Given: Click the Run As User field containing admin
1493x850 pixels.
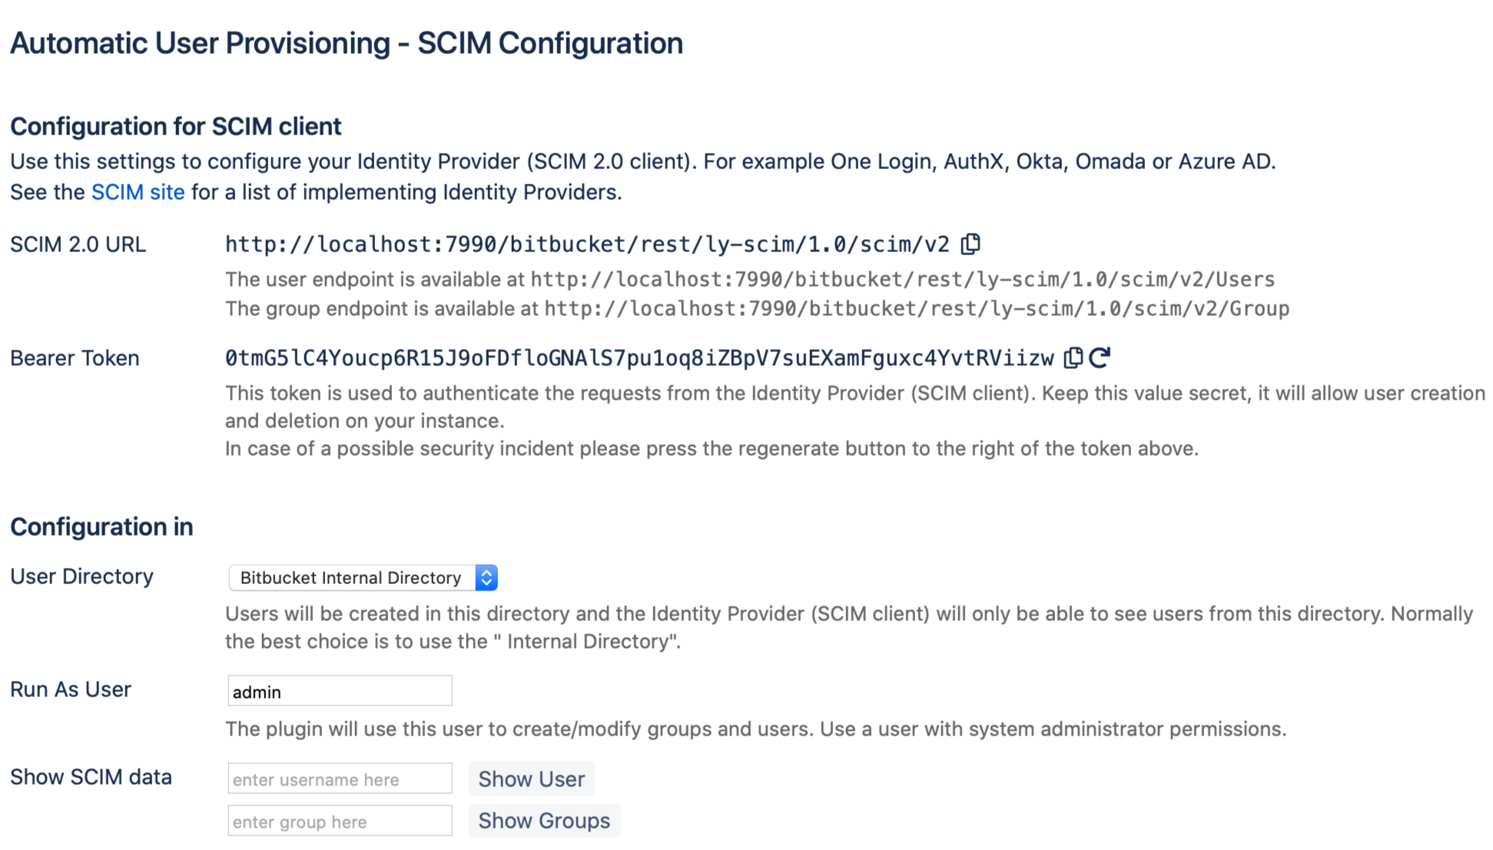Looking at the screenshot, I should pos(339,690).
